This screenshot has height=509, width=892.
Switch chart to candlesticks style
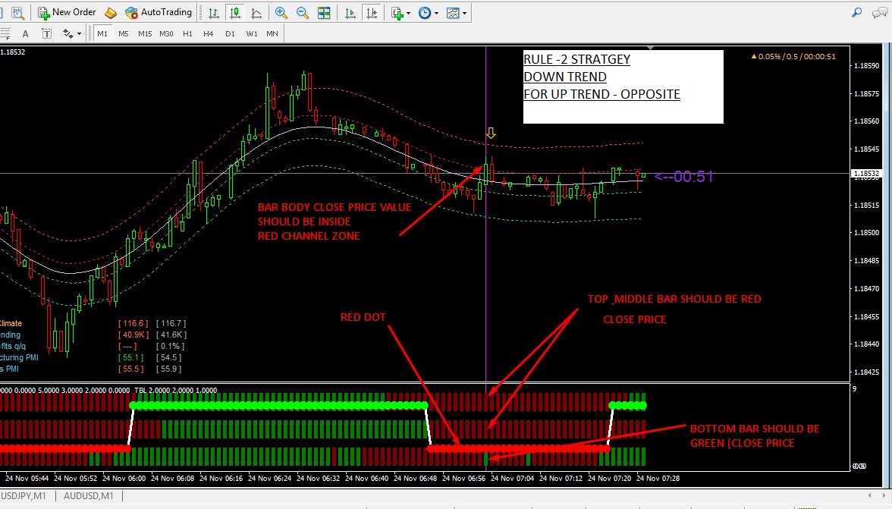(235, 12)
